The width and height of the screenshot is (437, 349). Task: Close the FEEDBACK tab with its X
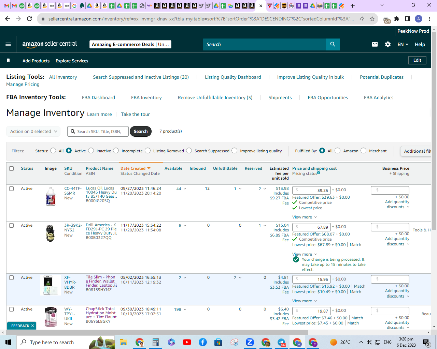pyautogui.click(x=32, y=326)
